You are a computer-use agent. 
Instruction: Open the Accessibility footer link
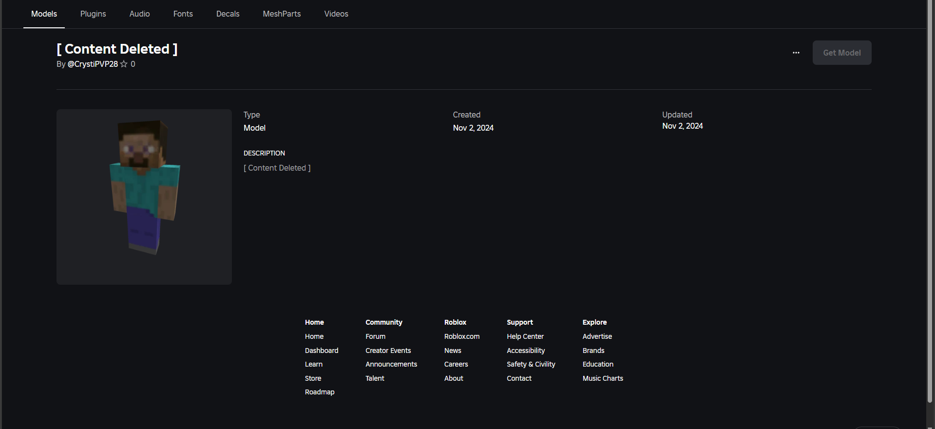pyautogui.click(x=526, y=351)
